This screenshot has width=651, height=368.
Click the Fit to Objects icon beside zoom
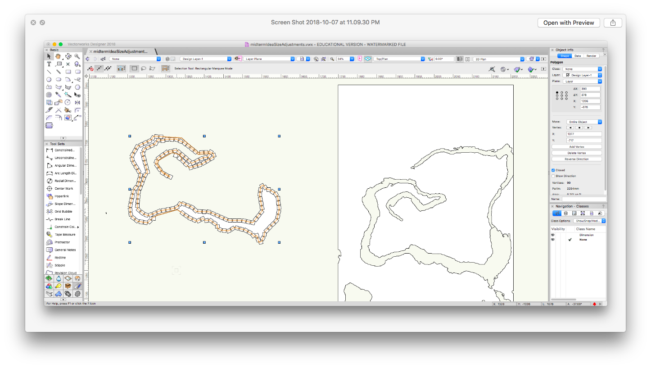point(323,59)
